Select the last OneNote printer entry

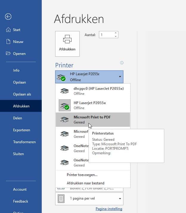(72, 163)
